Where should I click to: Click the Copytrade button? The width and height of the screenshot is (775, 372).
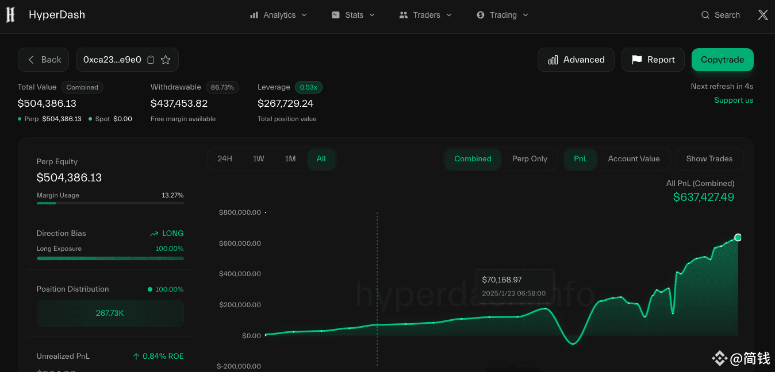pyautogui.click(x=723, y=60)
